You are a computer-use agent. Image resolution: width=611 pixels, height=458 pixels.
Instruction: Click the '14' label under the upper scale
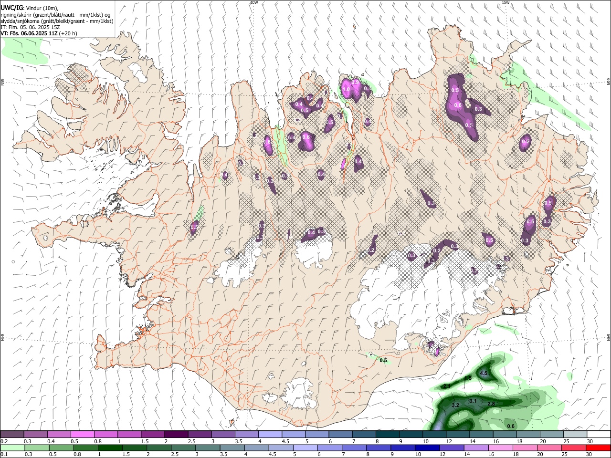coord(472,441)
